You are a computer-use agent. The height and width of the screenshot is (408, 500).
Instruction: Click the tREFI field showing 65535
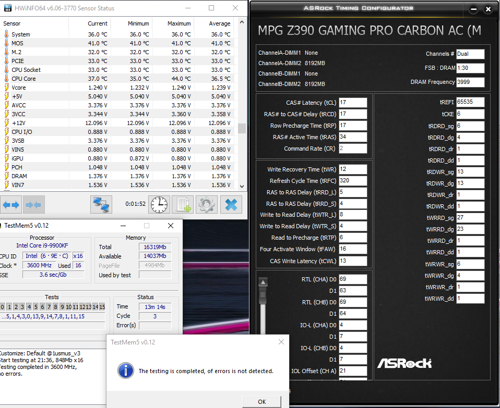(x=470, y=102)
